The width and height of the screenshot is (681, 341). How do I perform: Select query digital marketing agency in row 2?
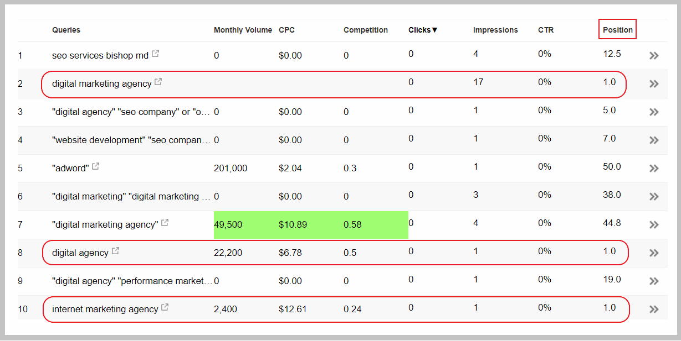coord(101,83)
